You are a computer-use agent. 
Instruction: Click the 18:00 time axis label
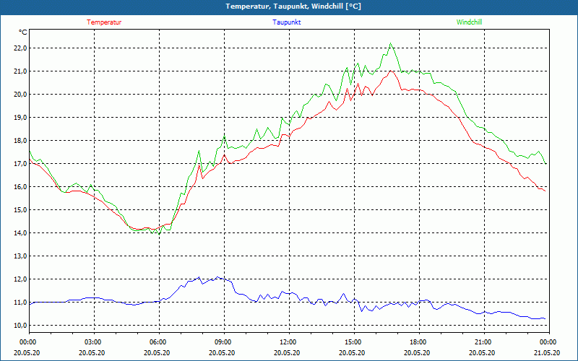pos(418,342)
